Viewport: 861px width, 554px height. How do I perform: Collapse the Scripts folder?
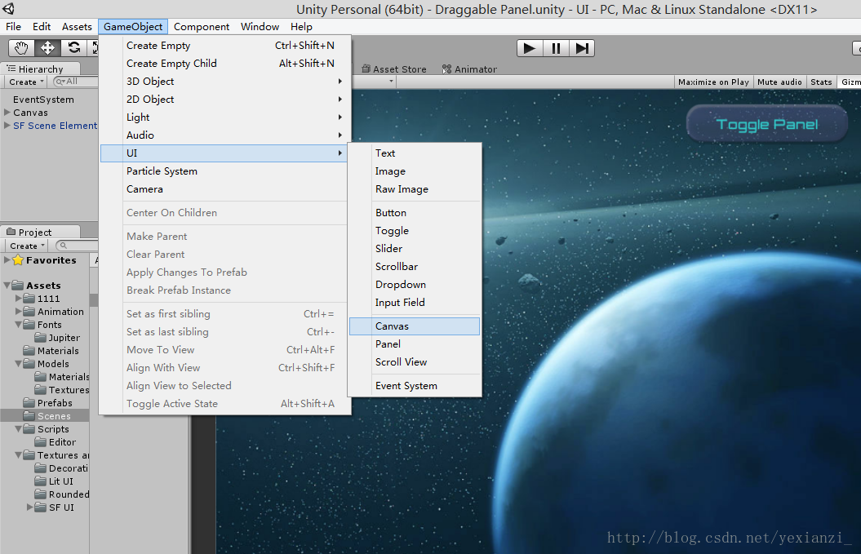(19, 429)
